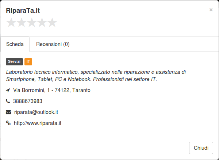Click the RiparaTa.it title heading
The image size is (219, 160).
click(23, 11)
